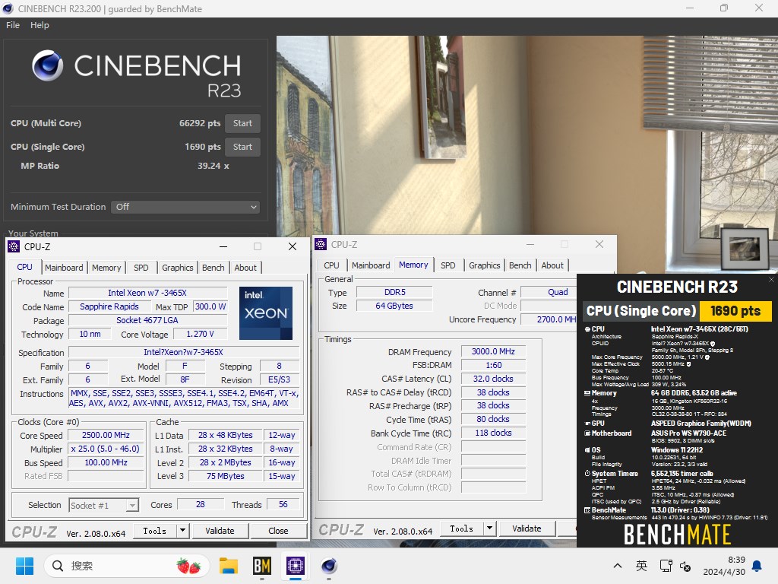The height and width of the screenshot is (584, 778).
Task: Click the CAS# Latency value 32.0 clocks
Action: click(493, 379)
